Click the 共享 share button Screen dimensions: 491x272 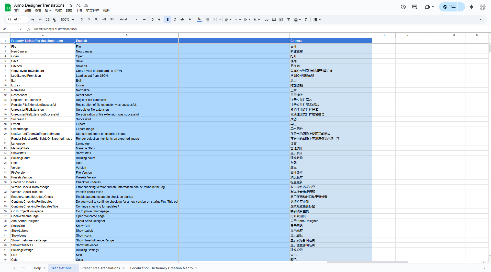point(449,7)
